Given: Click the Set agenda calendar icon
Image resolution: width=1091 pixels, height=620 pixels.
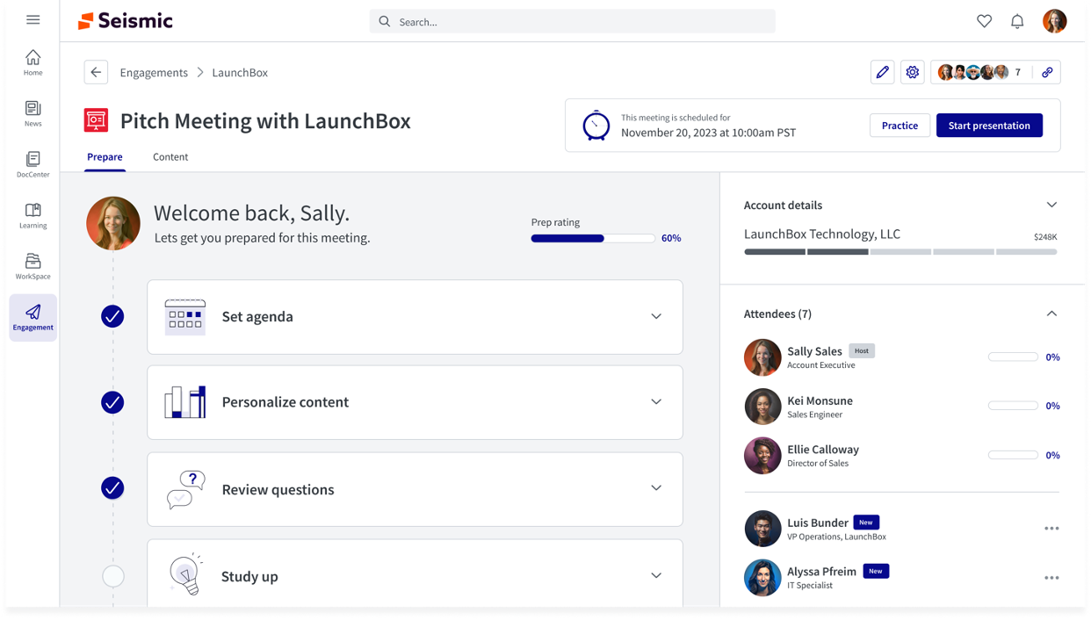Looking at the screenshot, I should click(x=184, y=317).
